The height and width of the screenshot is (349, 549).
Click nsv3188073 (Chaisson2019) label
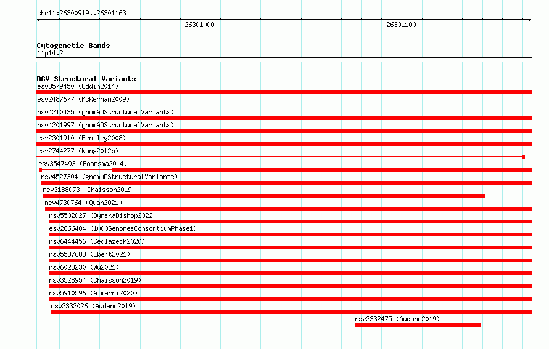pos(89,190)
